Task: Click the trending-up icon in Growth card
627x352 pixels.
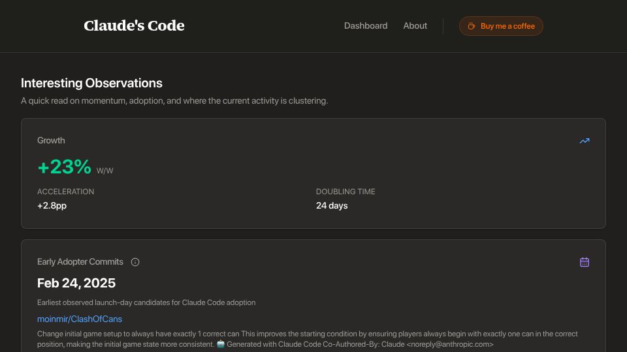Action: [x=584, y=141]
